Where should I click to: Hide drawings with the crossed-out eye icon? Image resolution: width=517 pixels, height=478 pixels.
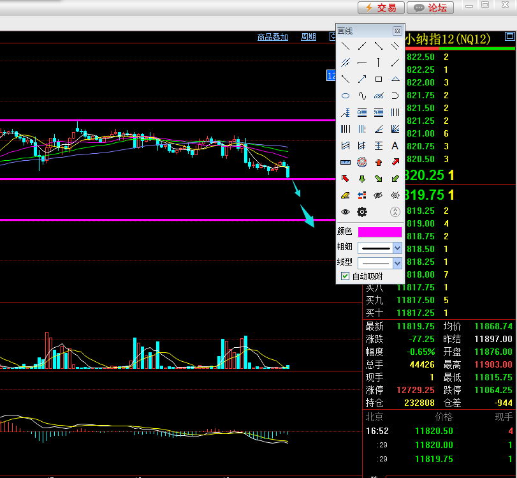point(379,195)
